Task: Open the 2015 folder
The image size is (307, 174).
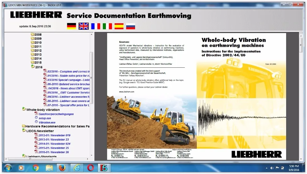Action: pos(36,62)
